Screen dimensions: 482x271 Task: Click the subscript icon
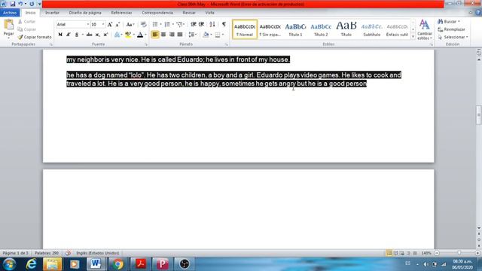pyautogui.click(x=97, y=35)
